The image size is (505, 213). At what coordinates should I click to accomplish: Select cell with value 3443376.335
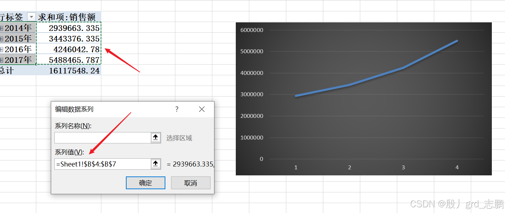[69, 38]
